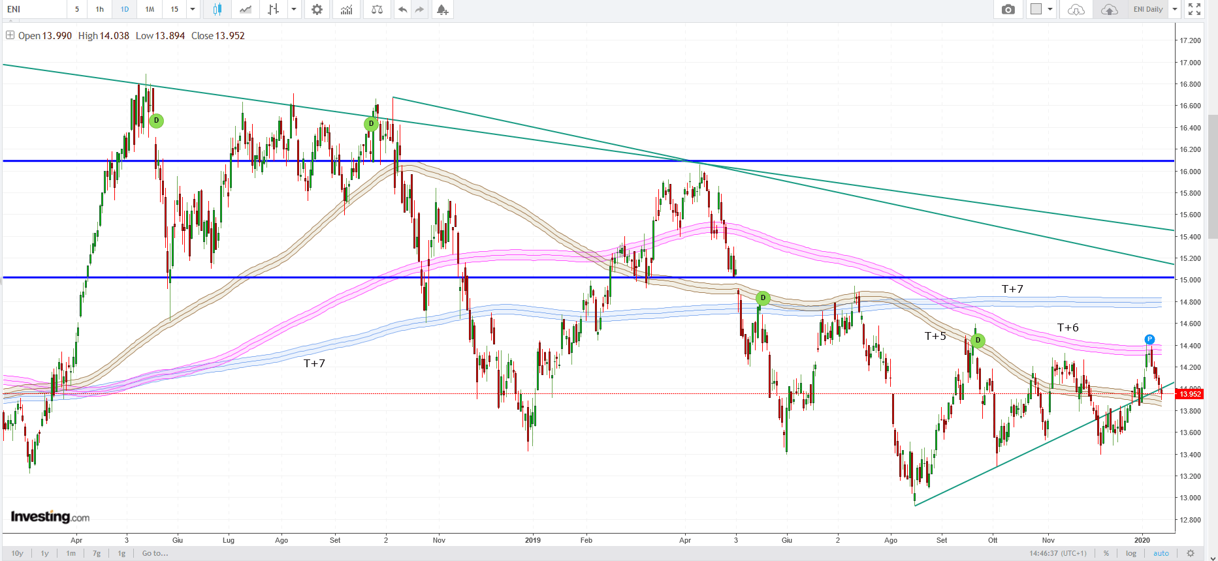The image size is (1218, 561).
Task: Zoom to 10y date range
Action: (18, 553)
